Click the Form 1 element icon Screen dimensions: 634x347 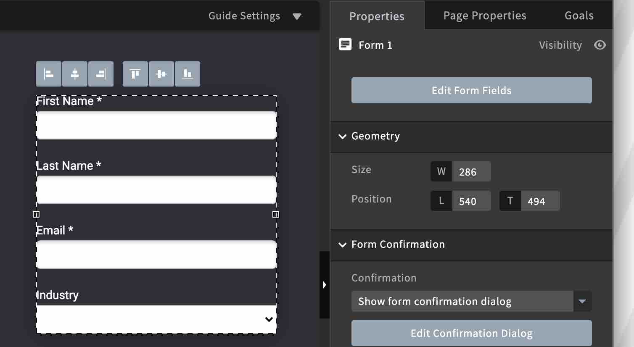coord(345,44)
